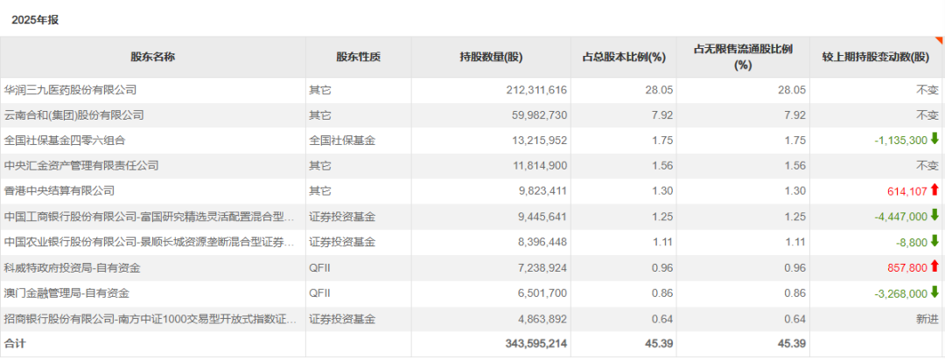Select shareholder 中央汇金资产管理有限责任公司
Image resolution: width=945 pixels, height=359 pixels.
[x=81, y=166]
